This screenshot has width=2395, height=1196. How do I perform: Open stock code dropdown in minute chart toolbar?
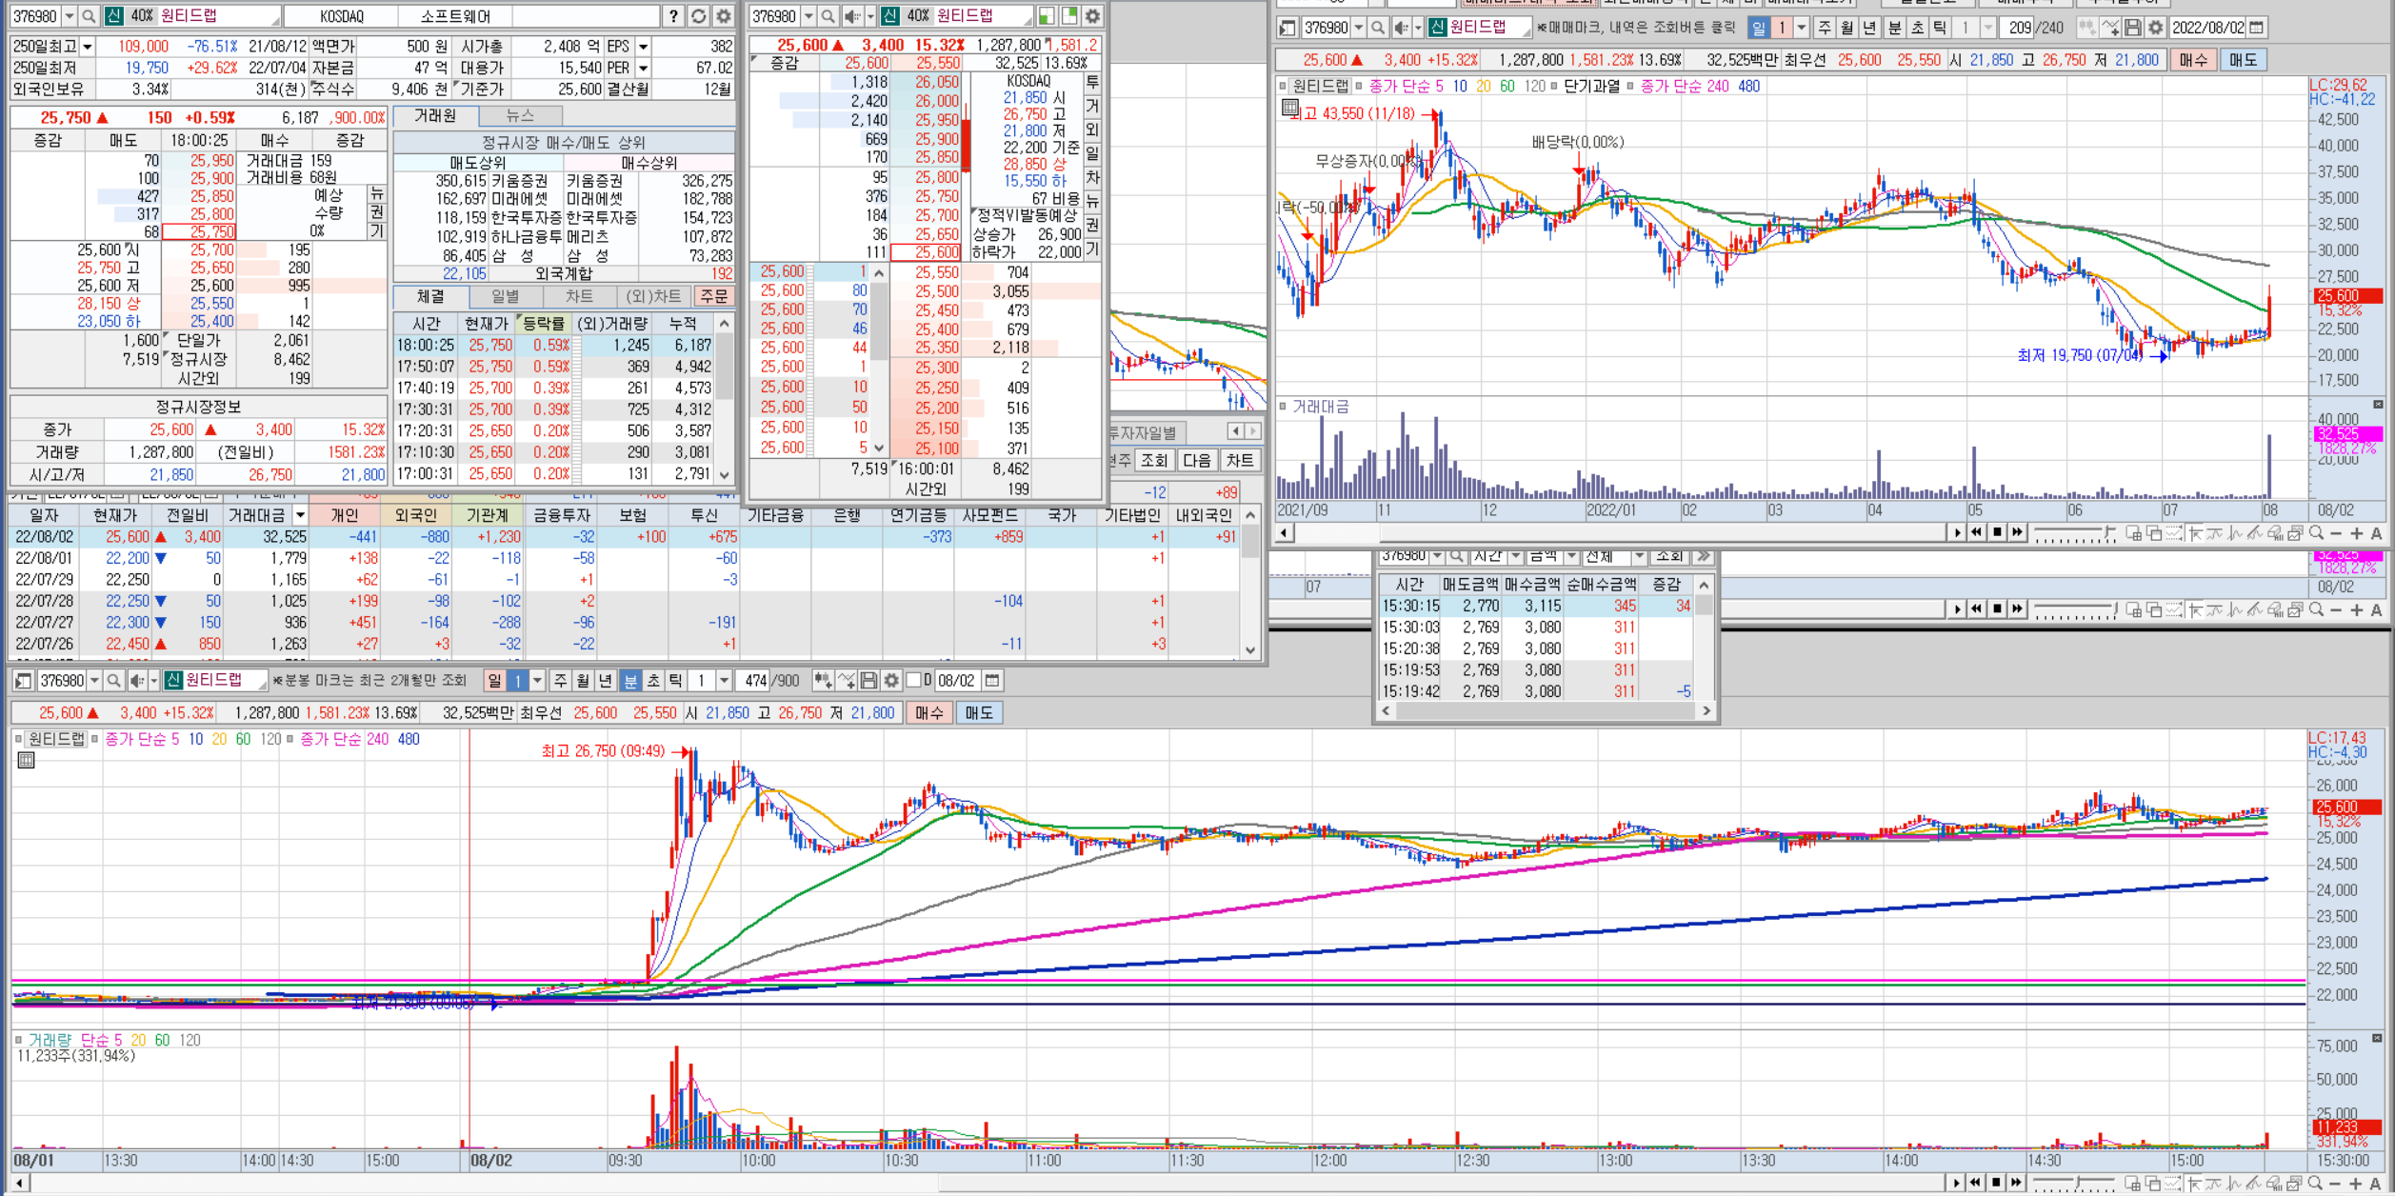(94, 681)
